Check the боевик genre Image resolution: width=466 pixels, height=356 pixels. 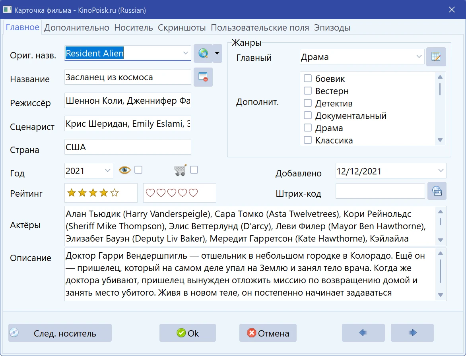[x=308, y=78]
